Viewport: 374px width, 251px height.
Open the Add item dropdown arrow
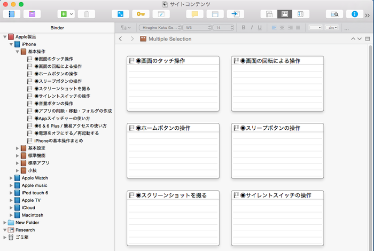(72, 14)
